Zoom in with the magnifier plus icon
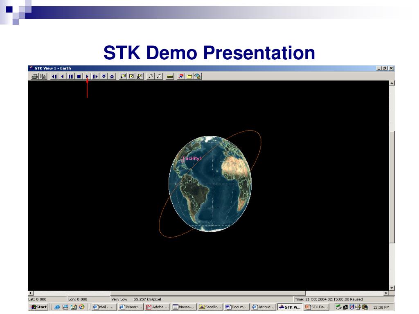 tap(151, 76)
